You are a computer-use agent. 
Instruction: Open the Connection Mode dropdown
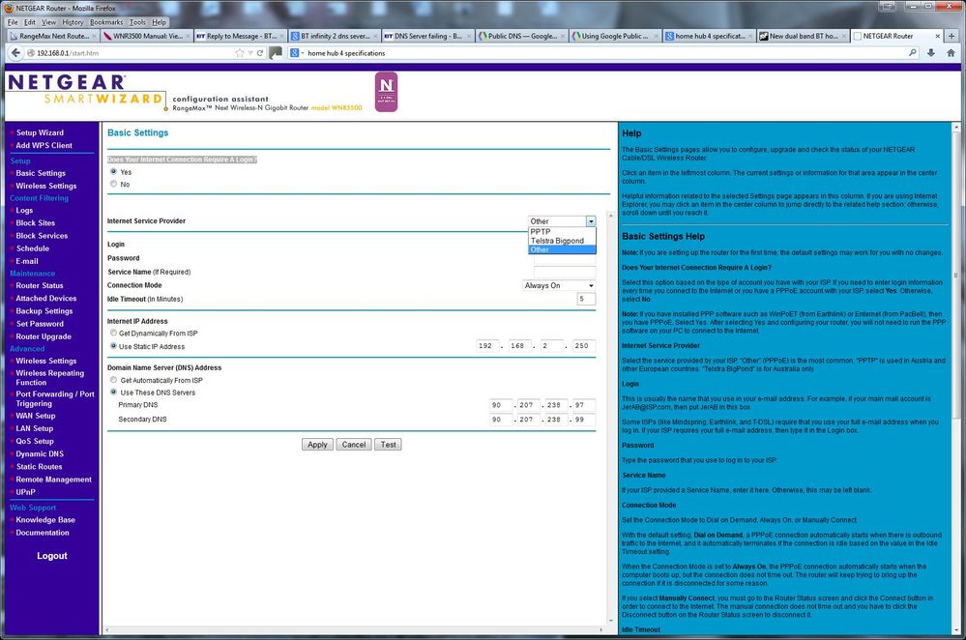pyautogui.click(x=560, y=285)
